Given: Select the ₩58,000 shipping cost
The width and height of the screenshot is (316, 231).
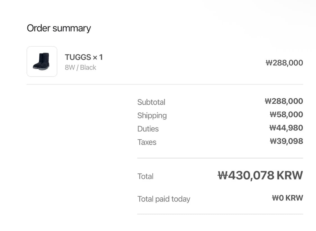Looking at the screenshot, I should point(286,114).
